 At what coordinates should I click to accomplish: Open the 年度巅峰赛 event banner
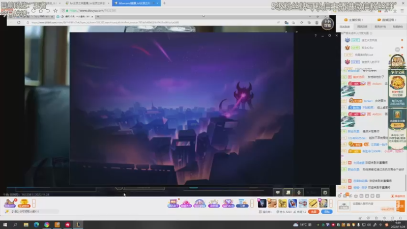coord(397,61)
